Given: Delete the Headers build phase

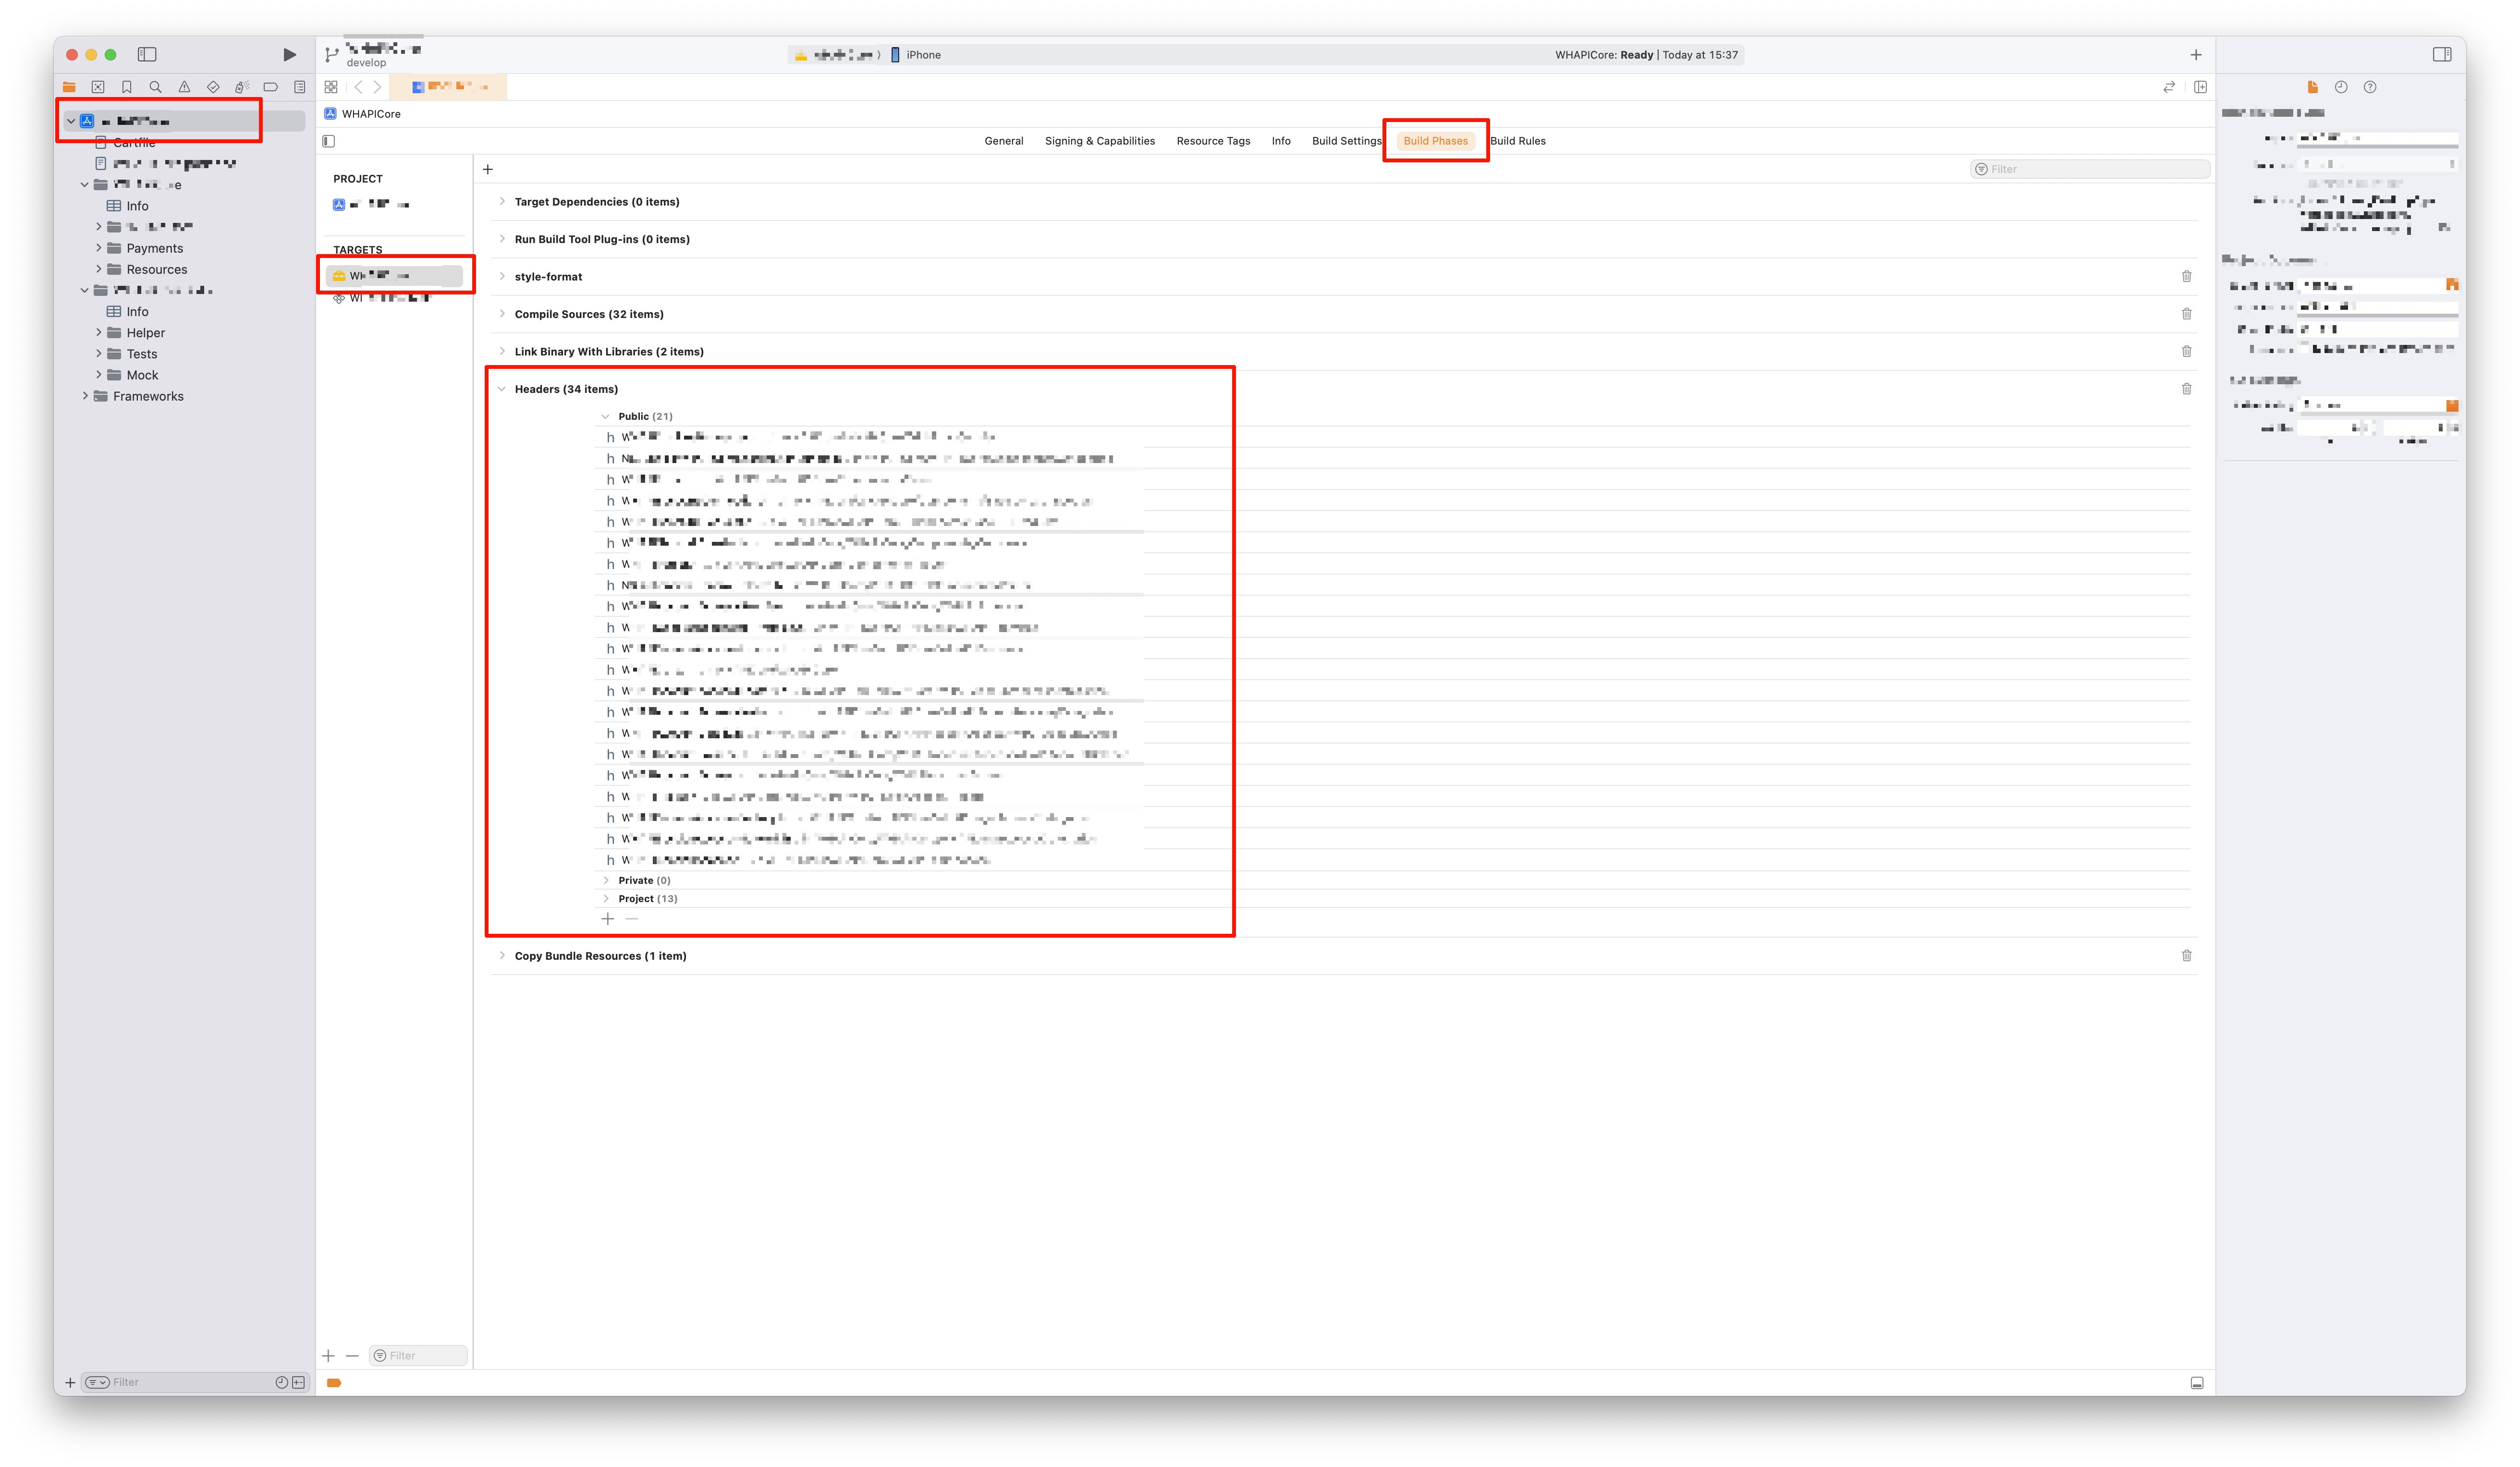Looking at the screenshot, I should [x=2186, y=389].
